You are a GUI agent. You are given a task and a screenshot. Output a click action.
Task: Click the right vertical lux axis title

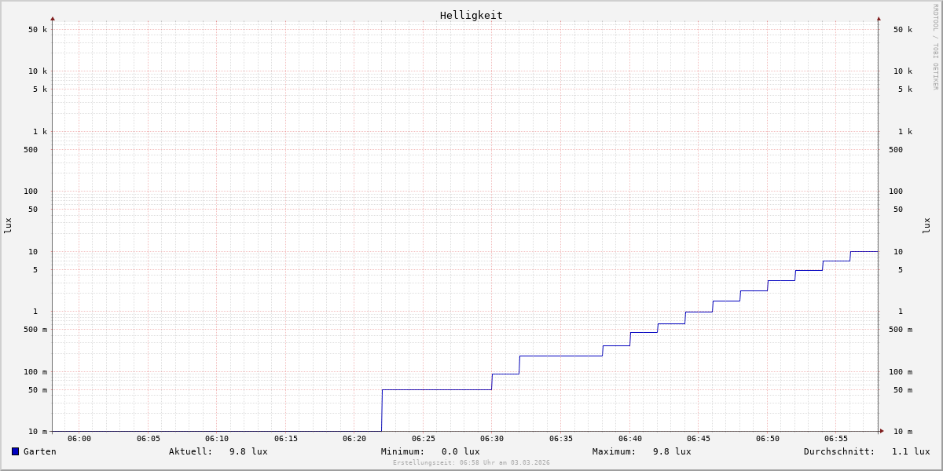(926, 225)
